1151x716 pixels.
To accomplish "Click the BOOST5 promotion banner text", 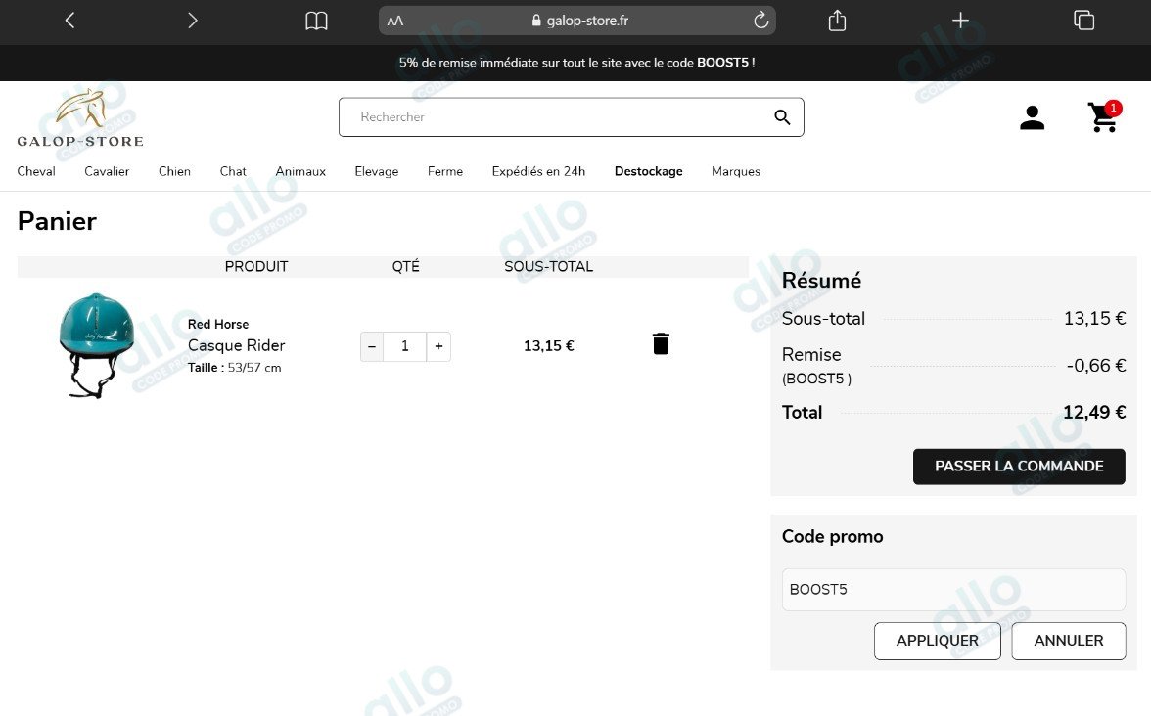I will (577, 63).
